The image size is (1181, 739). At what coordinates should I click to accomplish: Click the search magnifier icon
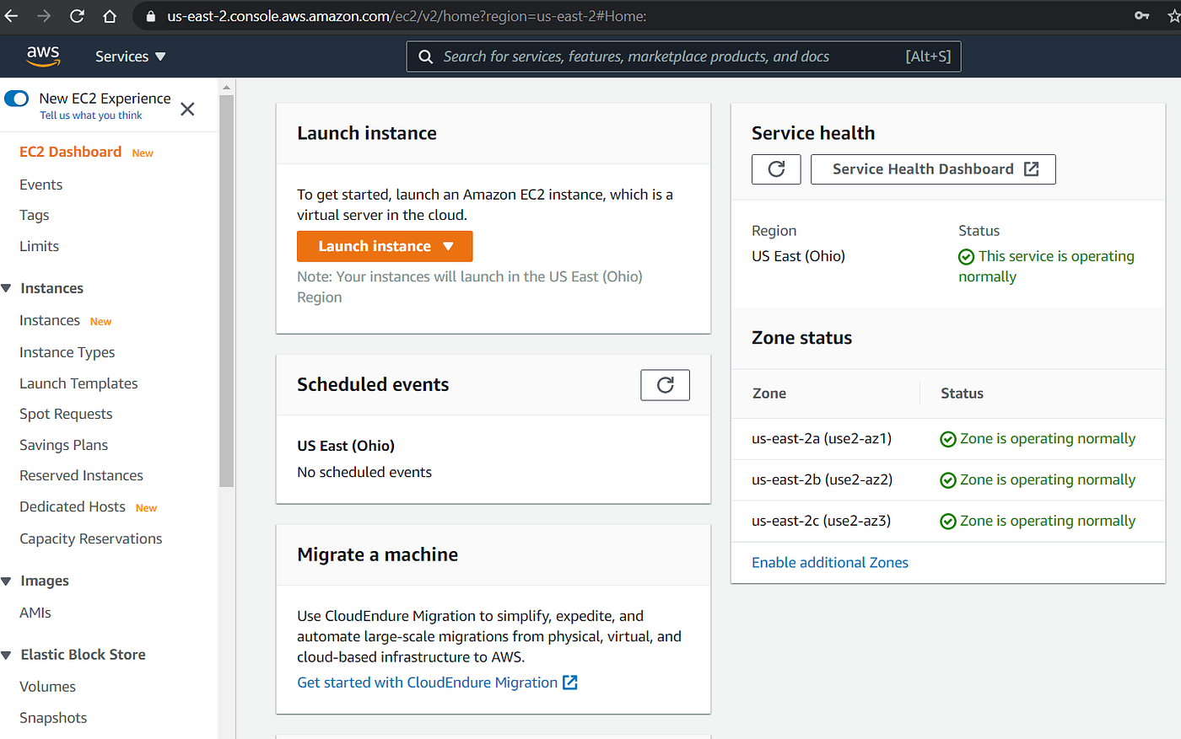point(426,56)
